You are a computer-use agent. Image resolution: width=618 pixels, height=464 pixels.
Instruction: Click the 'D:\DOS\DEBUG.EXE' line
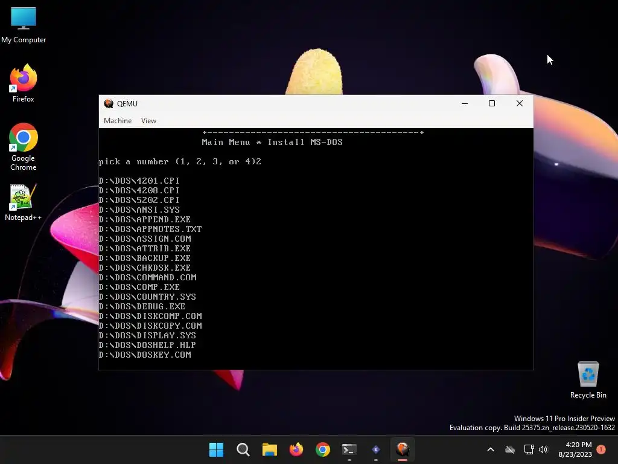point(142,306)
